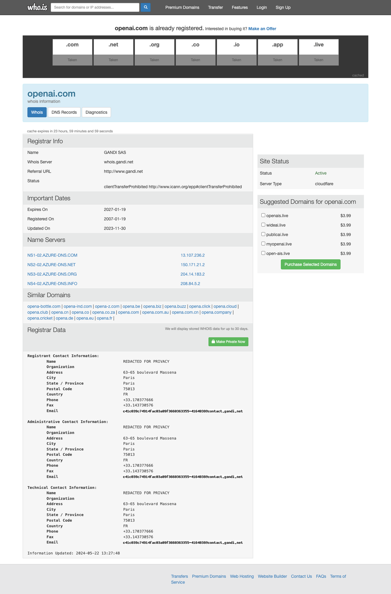
Task: Click Purchase Selected Domains button
Action: [311, 264]
